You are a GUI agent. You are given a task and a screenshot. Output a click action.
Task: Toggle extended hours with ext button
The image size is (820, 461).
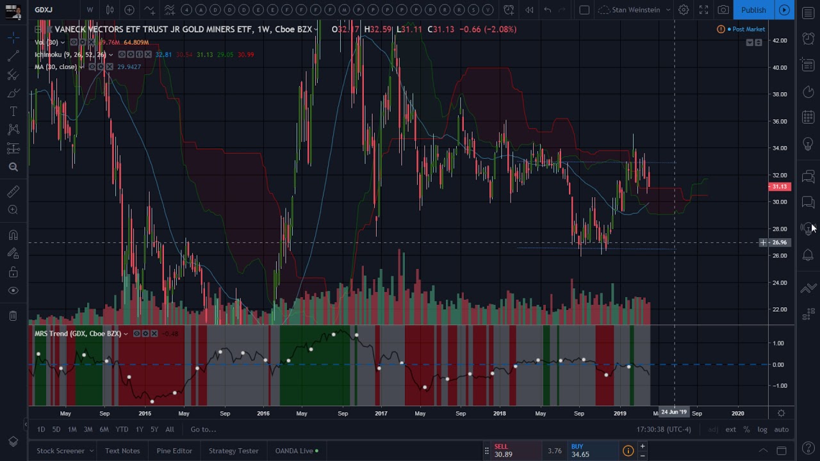[730, 430]
